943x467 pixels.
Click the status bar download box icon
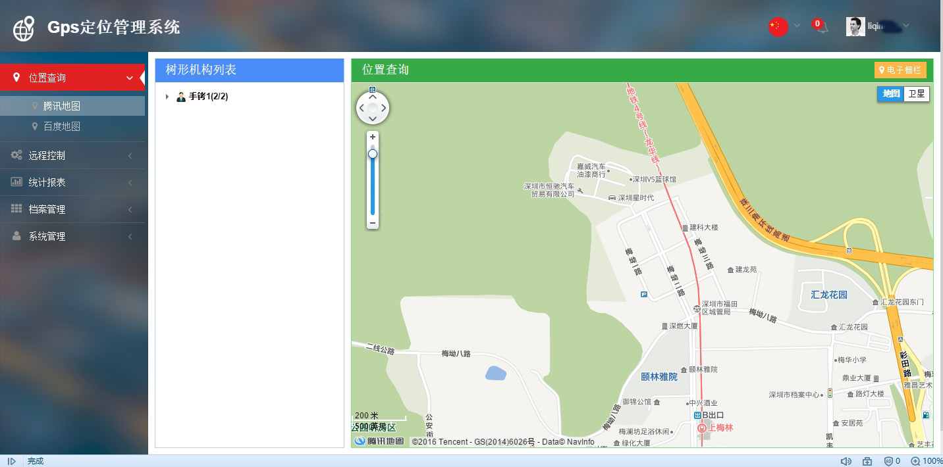pyautogui.click(x=867, y=461)
